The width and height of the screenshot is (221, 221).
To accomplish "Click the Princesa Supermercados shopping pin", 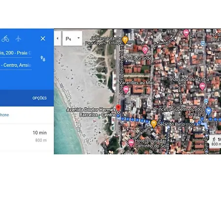I will click(x=208, y=111).
